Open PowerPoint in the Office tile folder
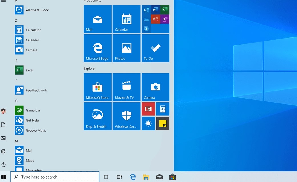The width and height of the screenshot is (297, 182). click(x=155, y=19)
